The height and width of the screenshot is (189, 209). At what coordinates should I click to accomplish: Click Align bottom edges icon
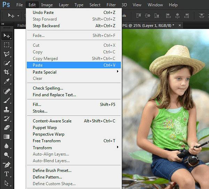[157, 15]
